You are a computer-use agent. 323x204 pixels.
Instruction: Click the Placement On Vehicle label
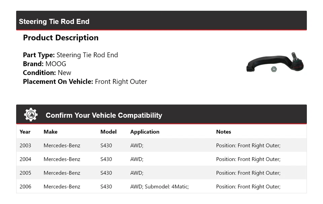click(x=58, y=81)
